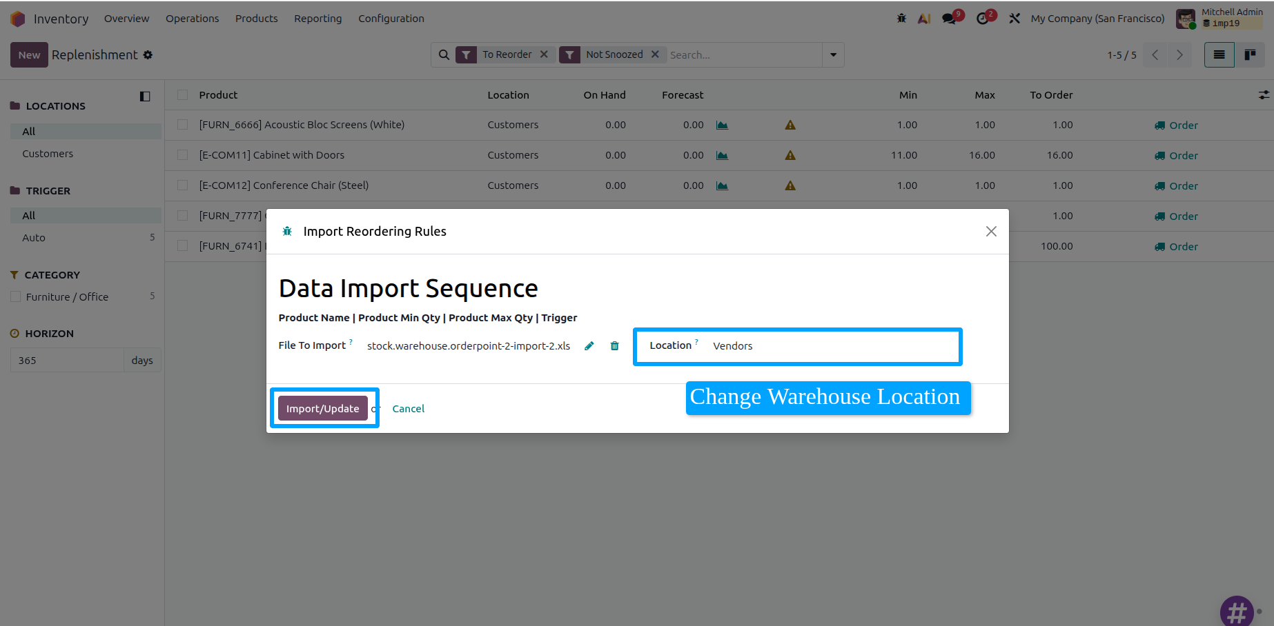Image resolution: width=1274 pixels, height=626 pixels.
Task: Open forecast chart for Acoustic Bloc Screens
Action: [x=722, y=125]
